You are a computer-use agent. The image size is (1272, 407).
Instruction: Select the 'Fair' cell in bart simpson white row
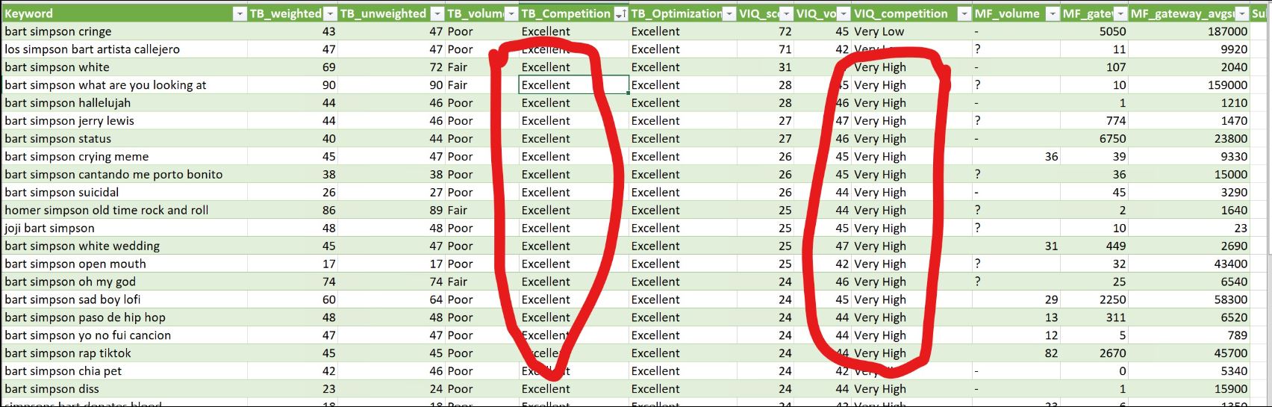pyautogui.click(x=482, y=67)
